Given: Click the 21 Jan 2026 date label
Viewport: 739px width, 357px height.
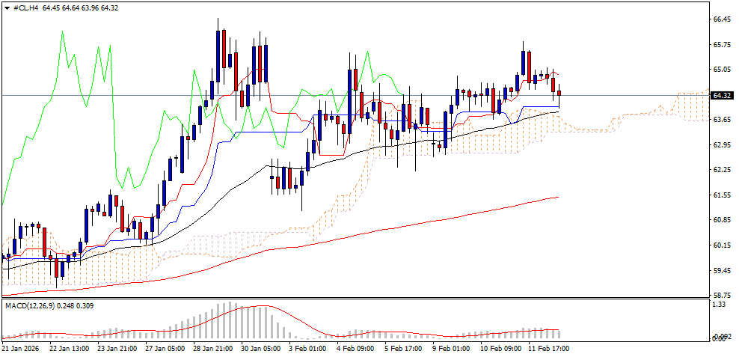Looking at the screenshot, I should click(19, 349).
